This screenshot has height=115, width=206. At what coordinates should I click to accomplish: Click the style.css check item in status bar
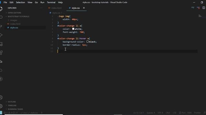33,113
